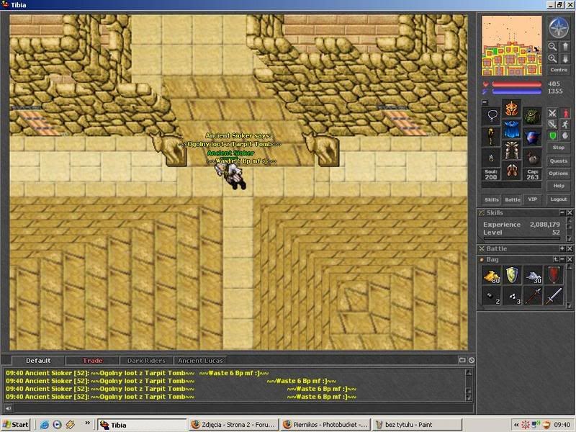This screenshot has height=432, width=576.
Task: Open the Options dialog
Action: point(559,174)
